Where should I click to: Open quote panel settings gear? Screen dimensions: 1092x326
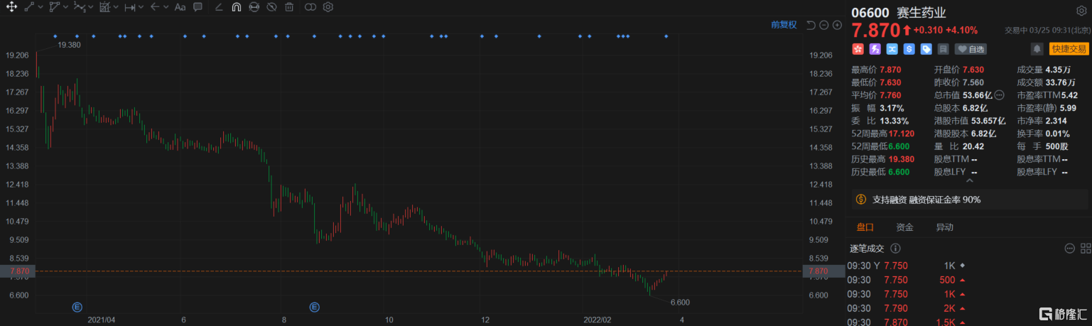click(1081, 11)
